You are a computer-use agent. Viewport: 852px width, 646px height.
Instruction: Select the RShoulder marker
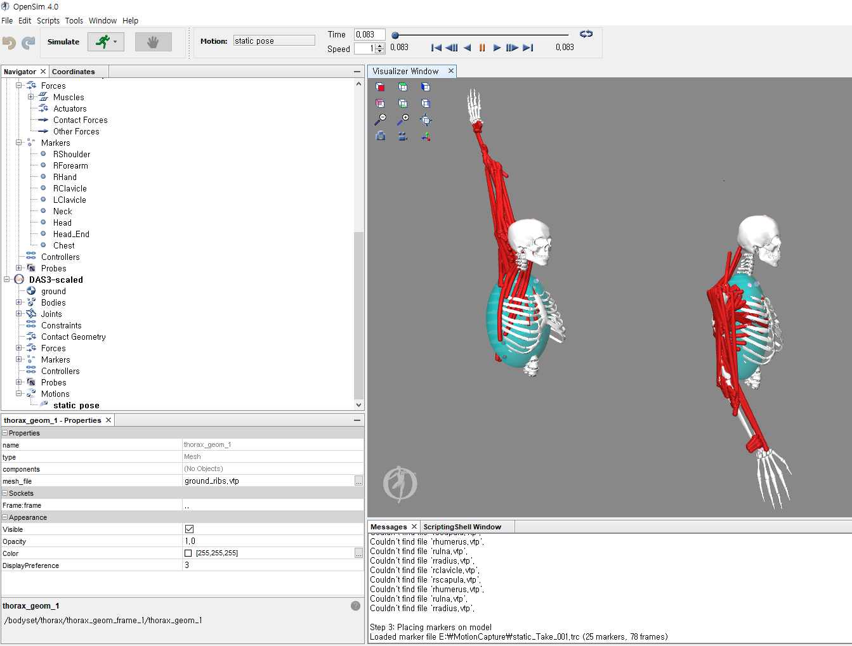[x=72, y=154]
